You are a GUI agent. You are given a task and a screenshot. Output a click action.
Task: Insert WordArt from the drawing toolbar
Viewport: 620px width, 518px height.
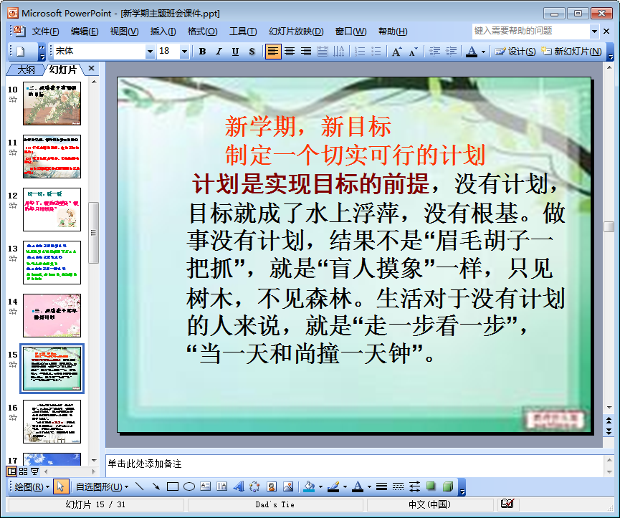(239, 487)
